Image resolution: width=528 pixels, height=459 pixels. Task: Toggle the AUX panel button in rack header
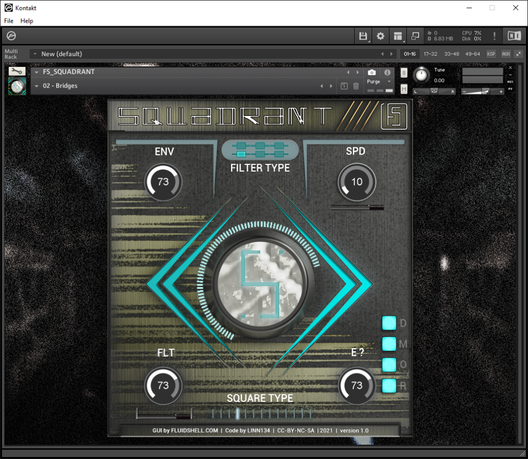[x=506, y=54]
